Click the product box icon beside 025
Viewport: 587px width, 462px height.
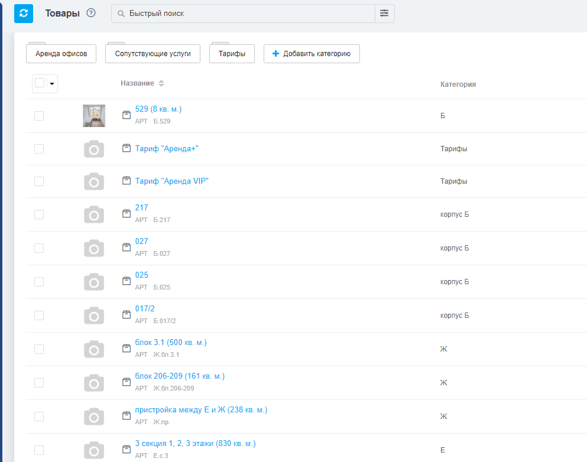126,281
